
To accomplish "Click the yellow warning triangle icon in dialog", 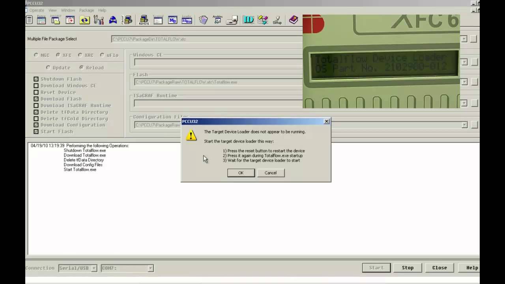I will [x=191, y=136].
